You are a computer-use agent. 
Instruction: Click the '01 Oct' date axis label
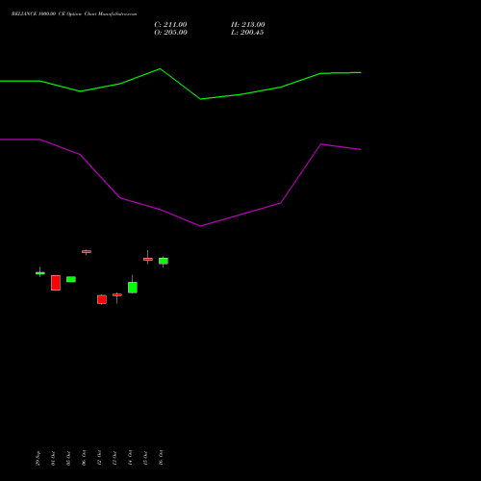pos(53,458)
